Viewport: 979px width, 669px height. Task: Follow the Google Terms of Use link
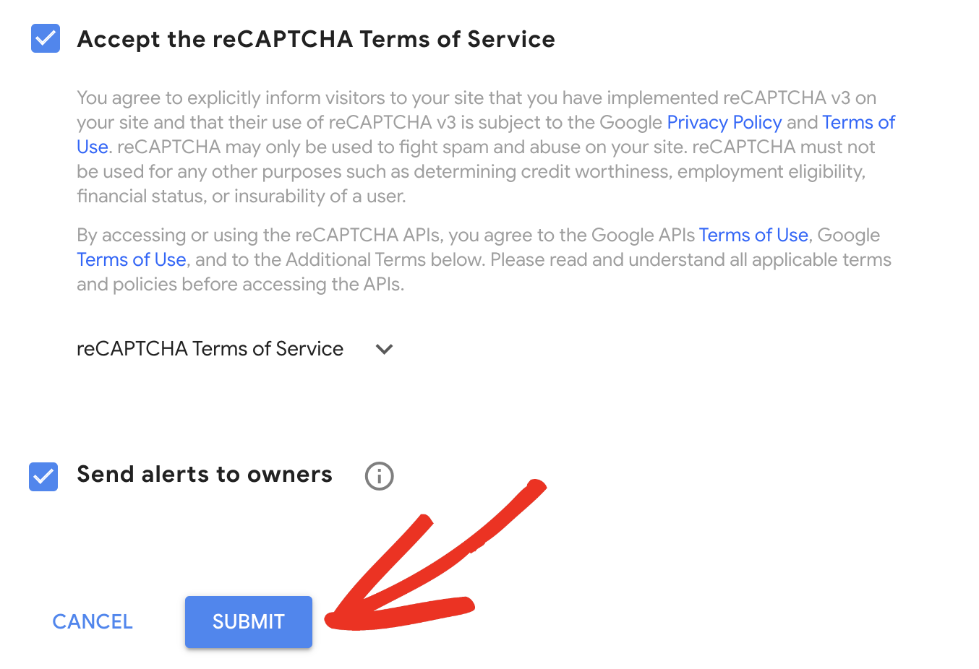(x=131, y=259)
